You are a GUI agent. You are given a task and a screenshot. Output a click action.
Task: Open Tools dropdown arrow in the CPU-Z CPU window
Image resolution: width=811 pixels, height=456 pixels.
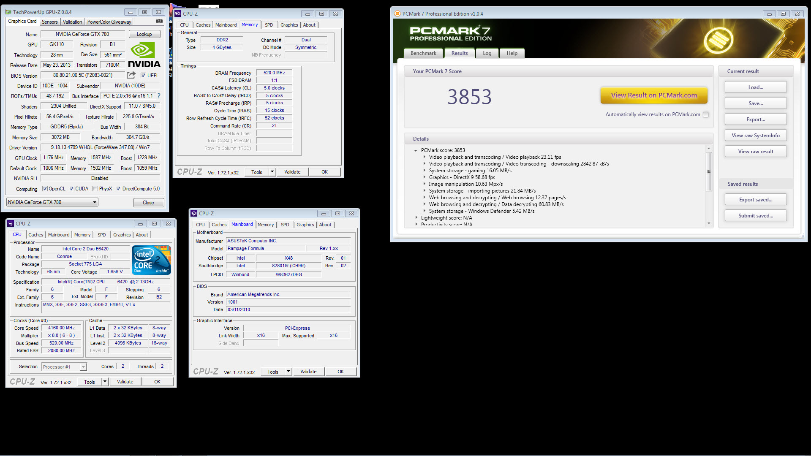pos(105,382)
